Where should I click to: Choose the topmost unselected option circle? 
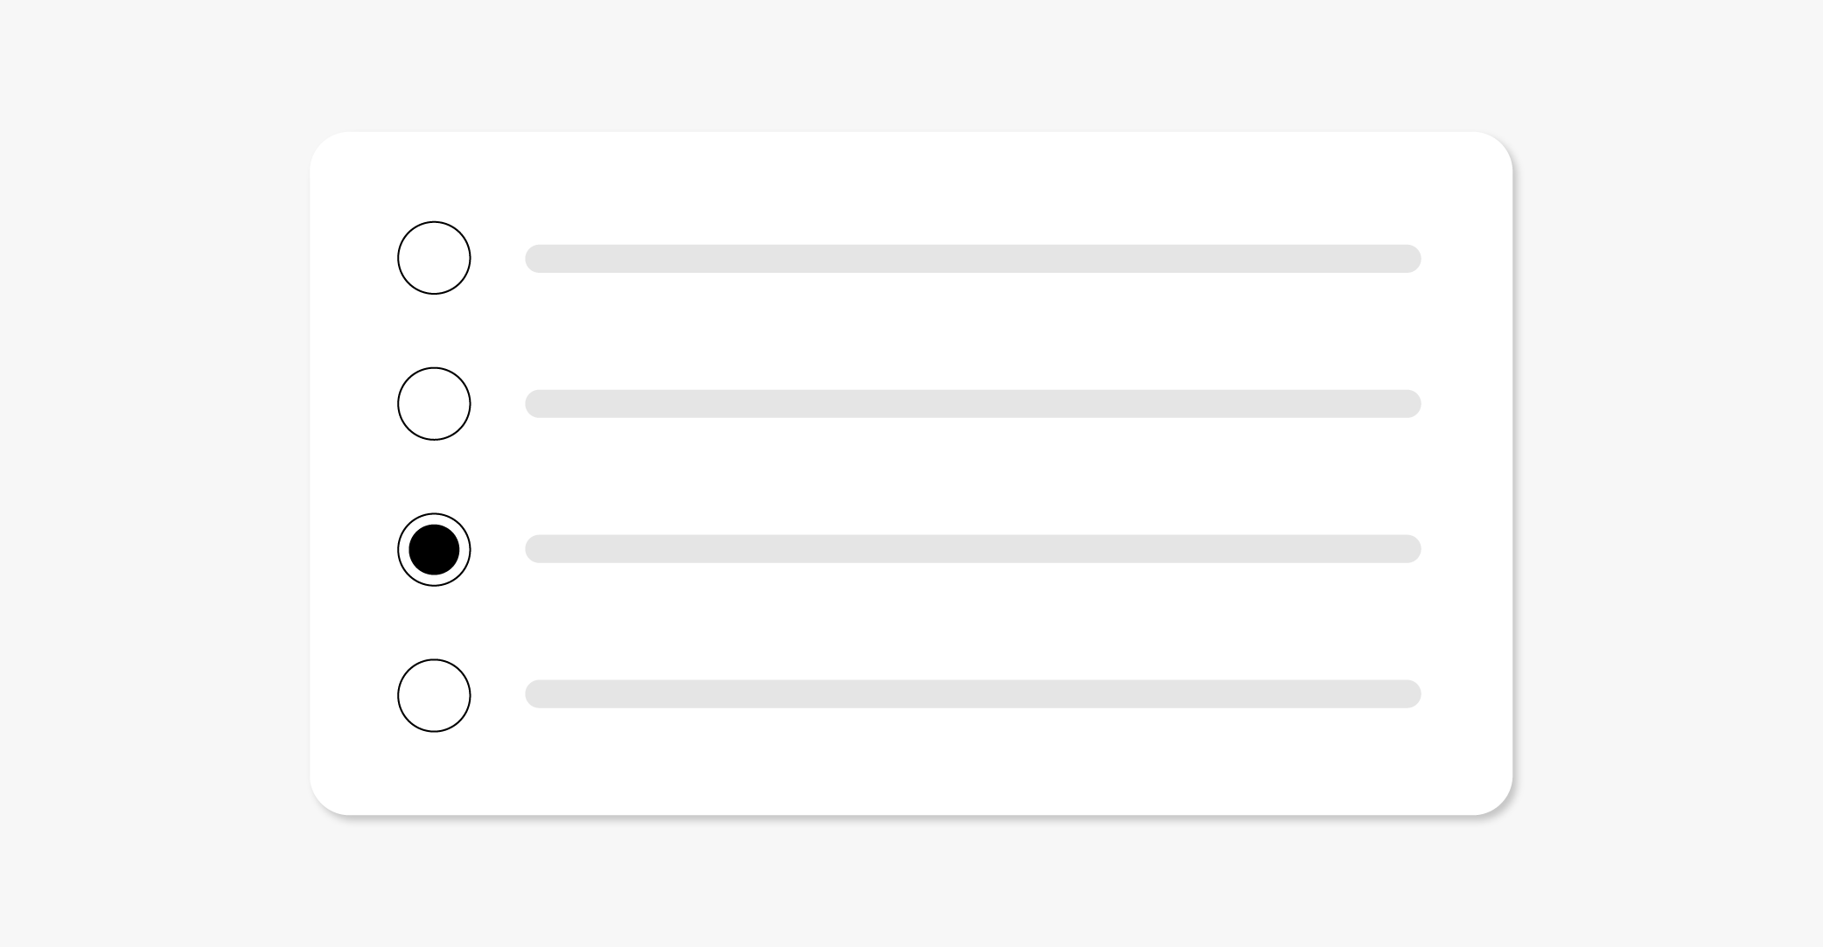coord(434,258)
